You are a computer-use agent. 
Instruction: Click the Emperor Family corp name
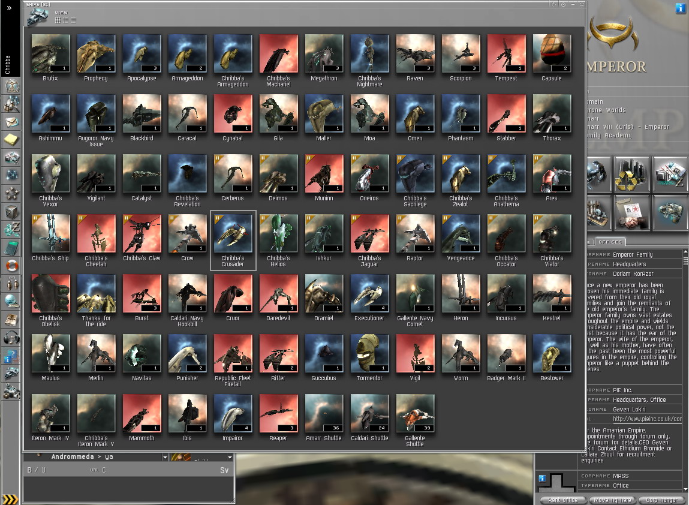(633, 254)
